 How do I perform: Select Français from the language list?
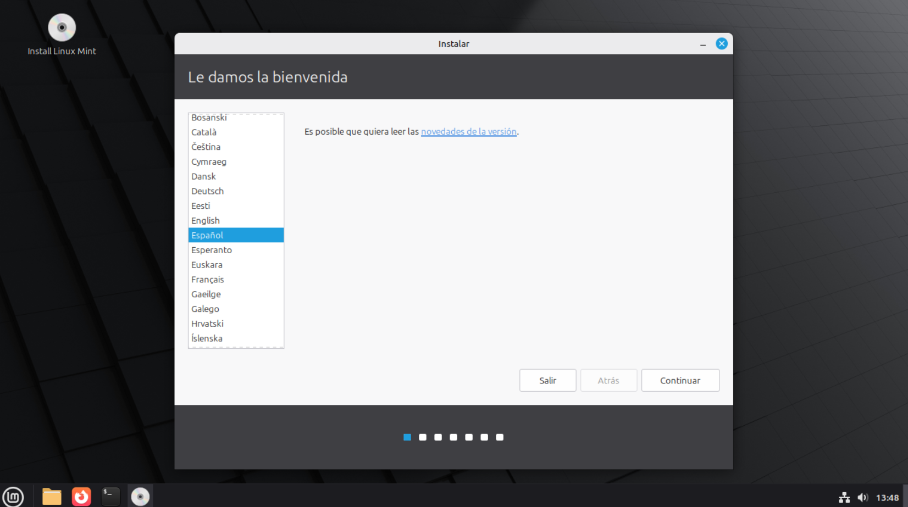208,280
